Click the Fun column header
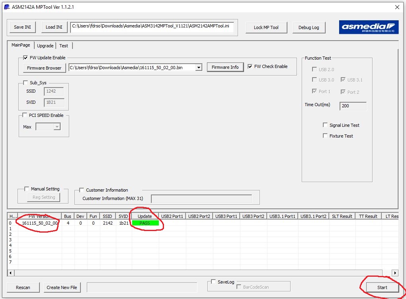This screenshot has width=406, height=299. click(93, 216)
